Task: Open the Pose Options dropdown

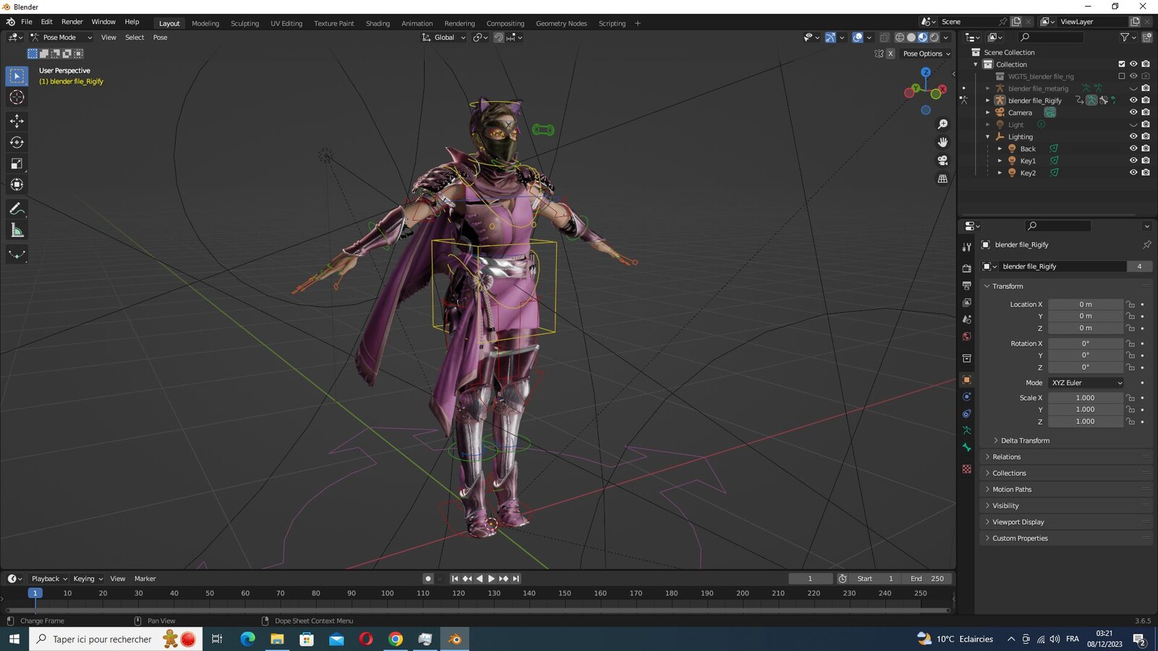Action: tap(926, 54)
